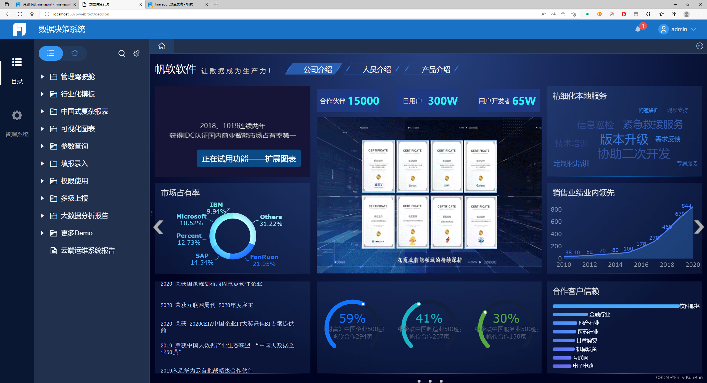Expand the 可视化图表 folder arrow
This screenshot has height=383, width=707.
click(x=42, y=129)
